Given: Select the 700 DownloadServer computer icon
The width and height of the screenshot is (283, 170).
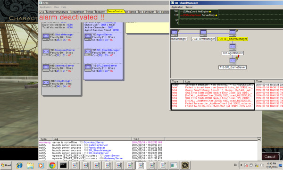Looking at the screenshot, I should (x=46, y=52).
